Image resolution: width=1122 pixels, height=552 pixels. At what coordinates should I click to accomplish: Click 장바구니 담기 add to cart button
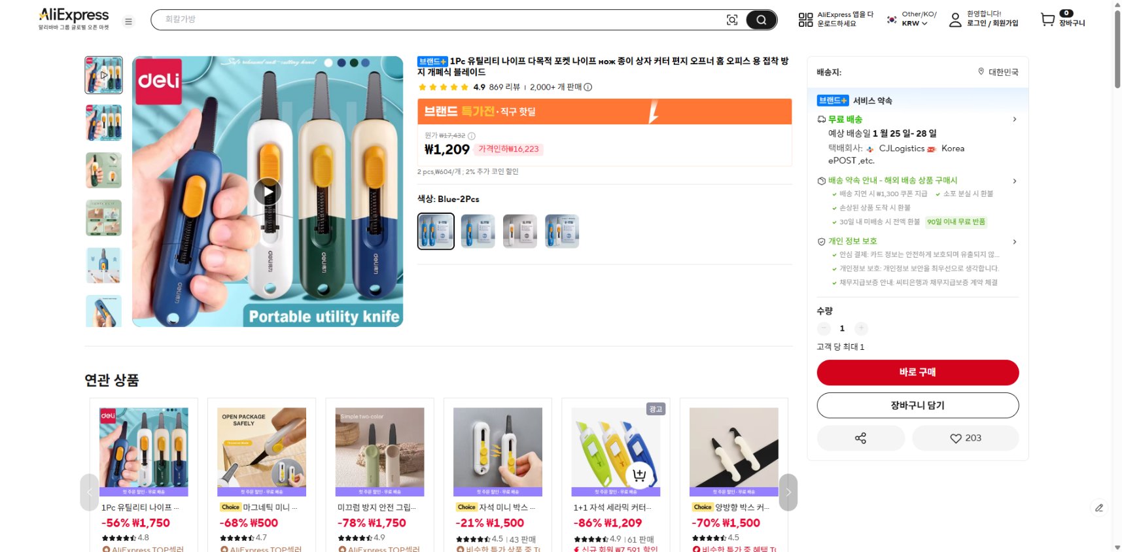coord(917,405)
